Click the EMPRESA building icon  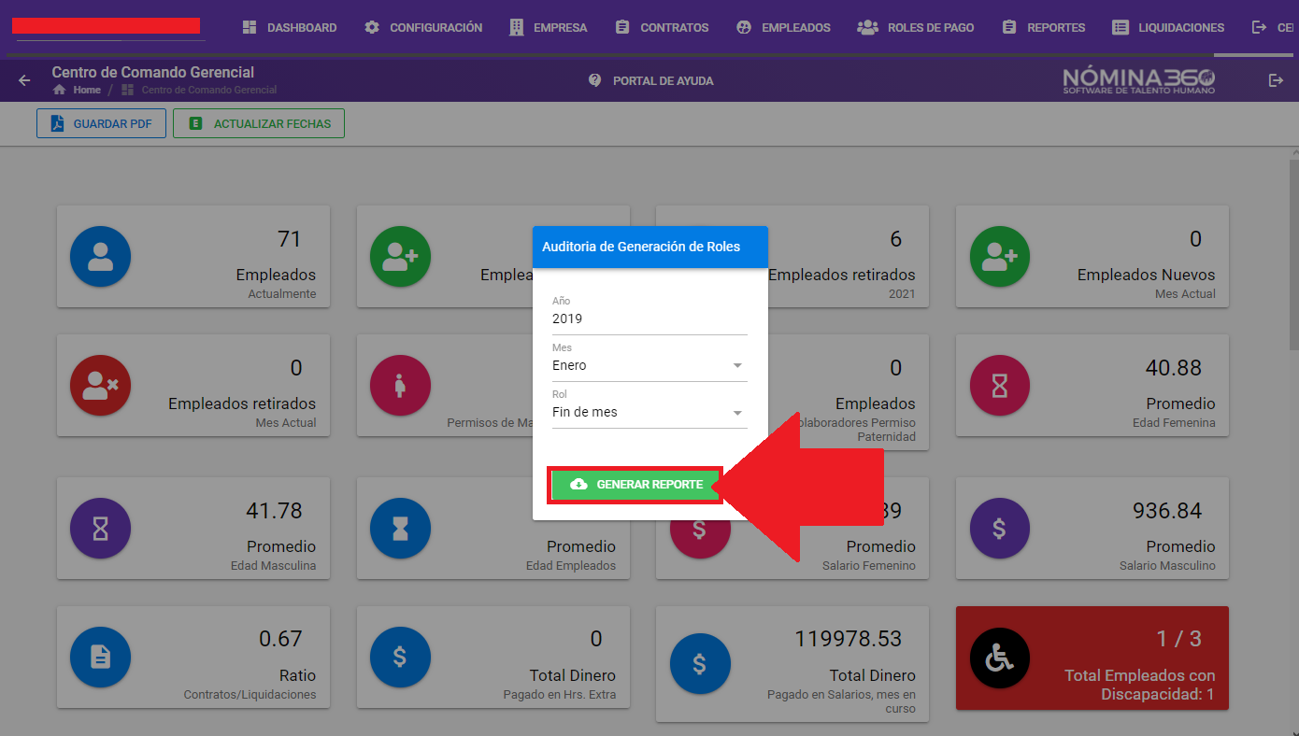pos(517,27)
